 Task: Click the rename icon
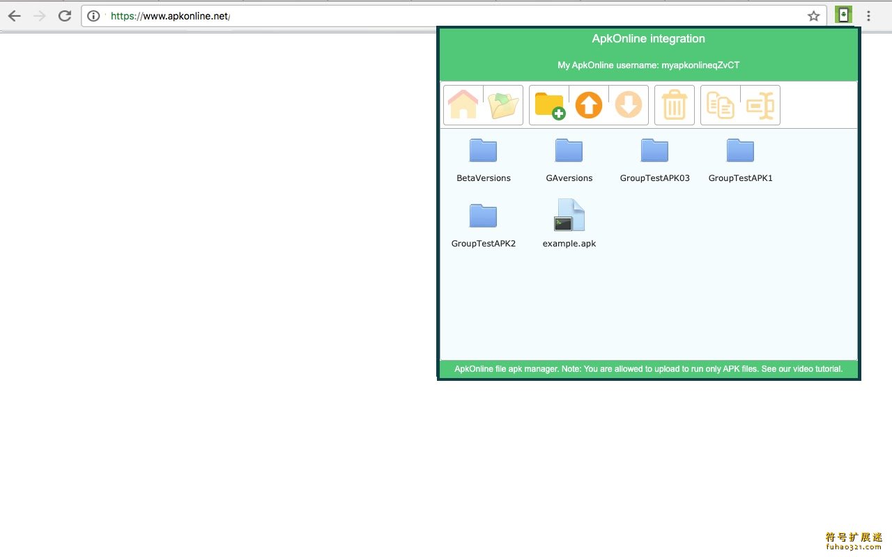(760, 105)
